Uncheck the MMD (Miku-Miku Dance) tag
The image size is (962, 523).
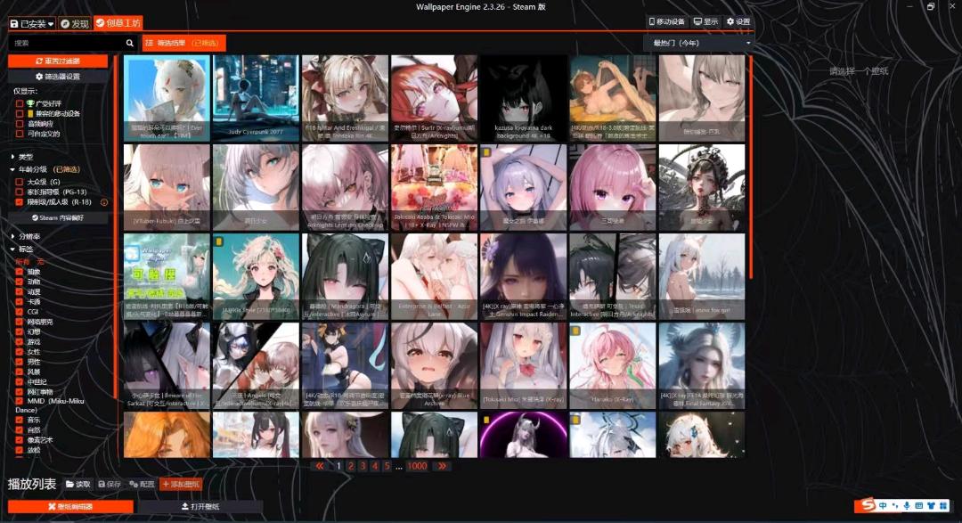20,402
